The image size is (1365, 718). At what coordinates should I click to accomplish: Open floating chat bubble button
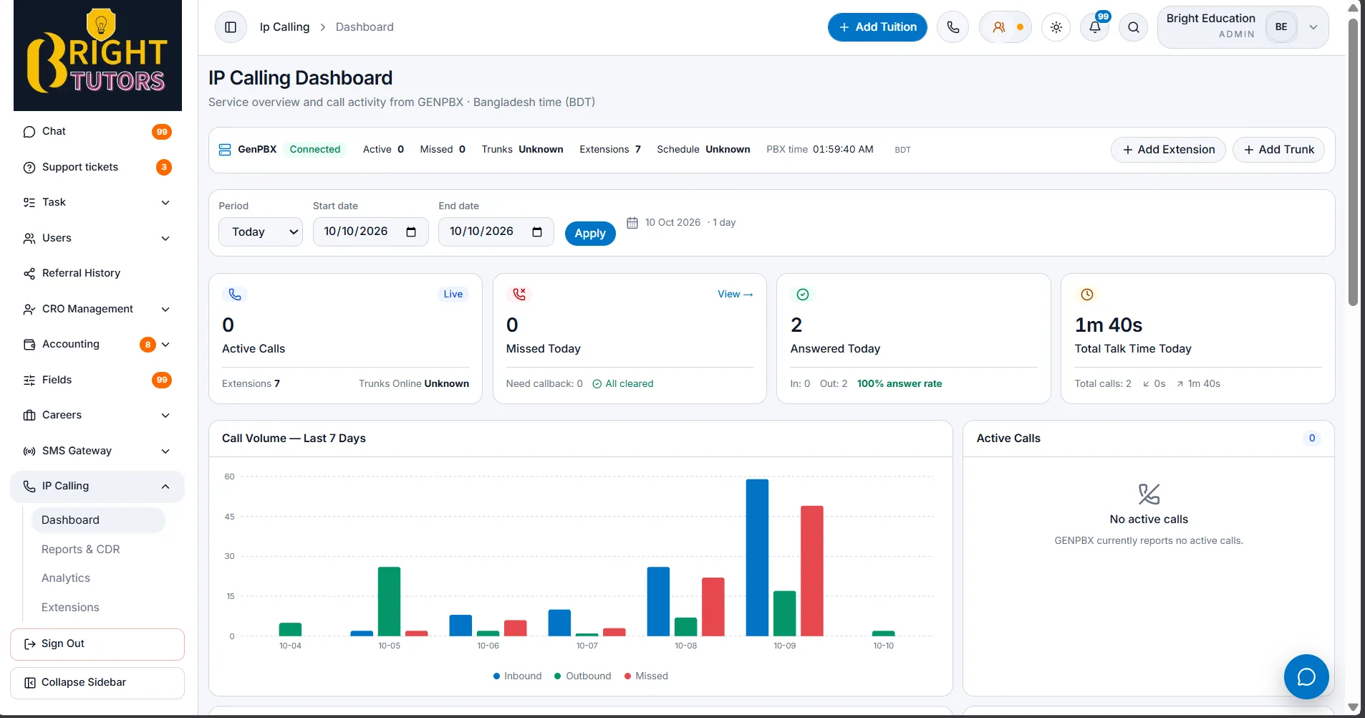pyautogui.click(x=1306, y=676)
